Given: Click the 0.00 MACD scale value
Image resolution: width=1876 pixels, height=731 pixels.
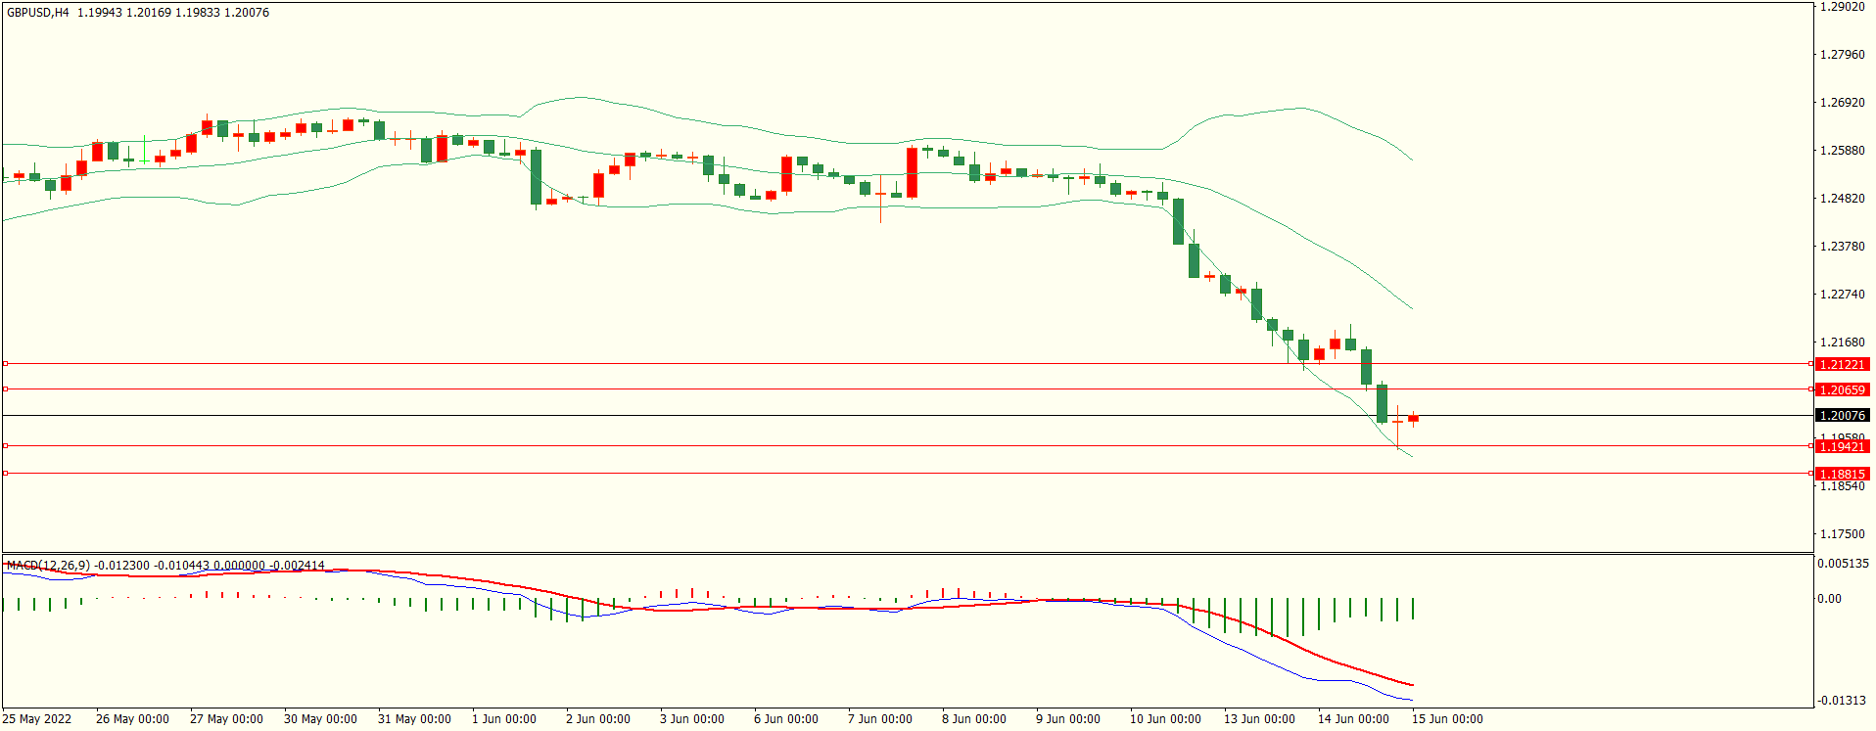Looking at the screenshot, I should click(1829, 599).
